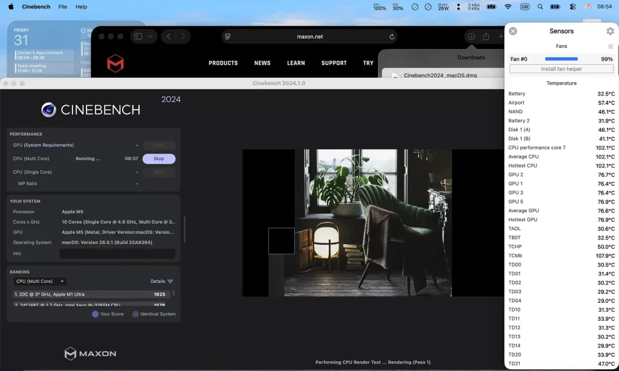This screenshot has height=371, width=619.
Task: Open the sidebar dropdown chevron in Safari
Action: click(x=150, y=37)
